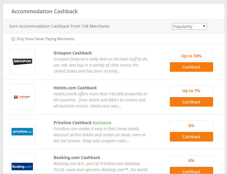
Task: Open the Booking.com Cashback title link
Action: coord(77,158)
